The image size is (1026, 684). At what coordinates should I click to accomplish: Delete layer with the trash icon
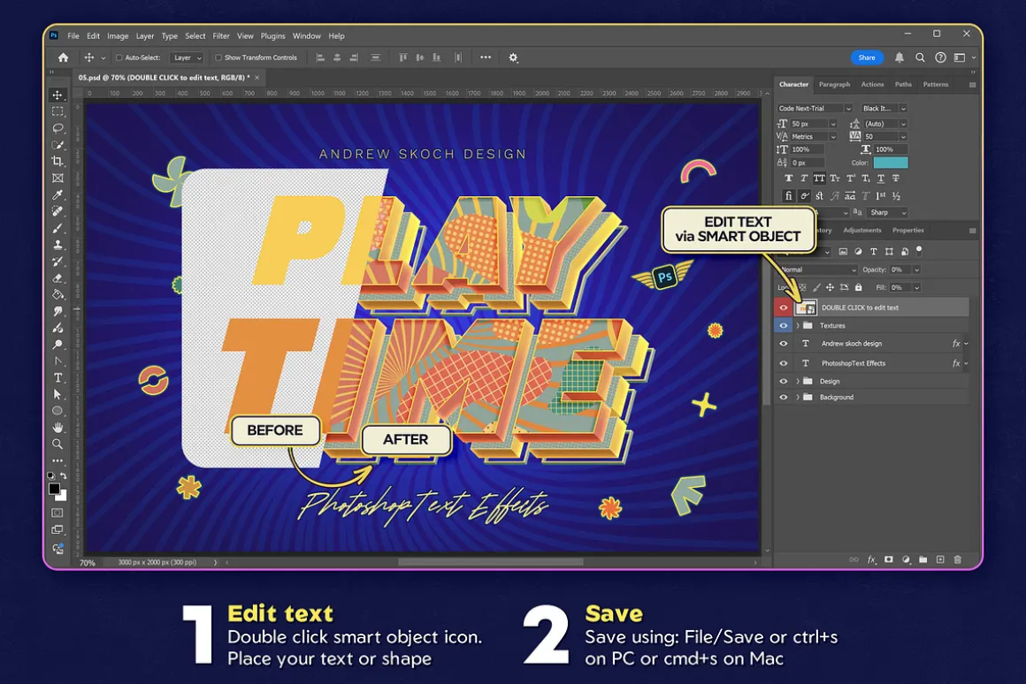coord(958,559)
